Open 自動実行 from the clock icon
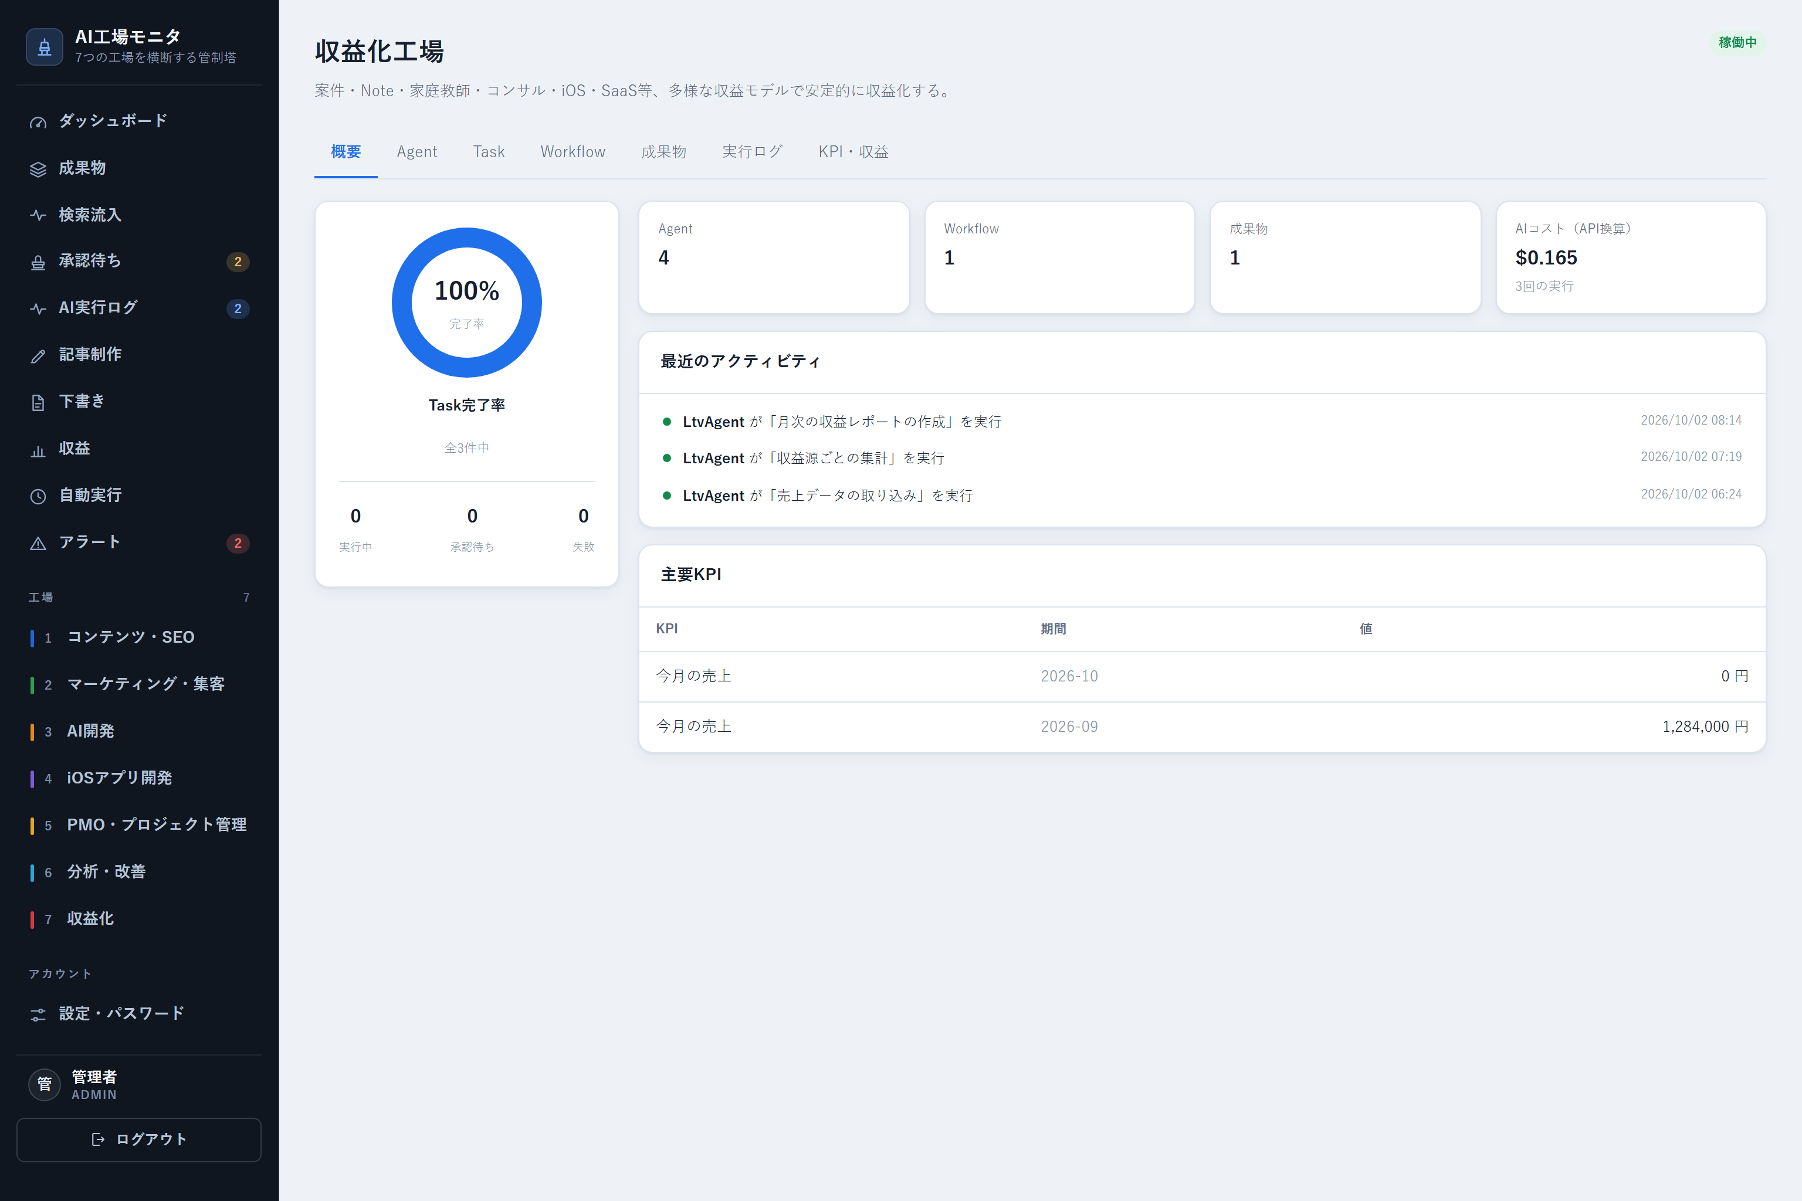This screenshot has height=1201, width=1802. (38, 497)
